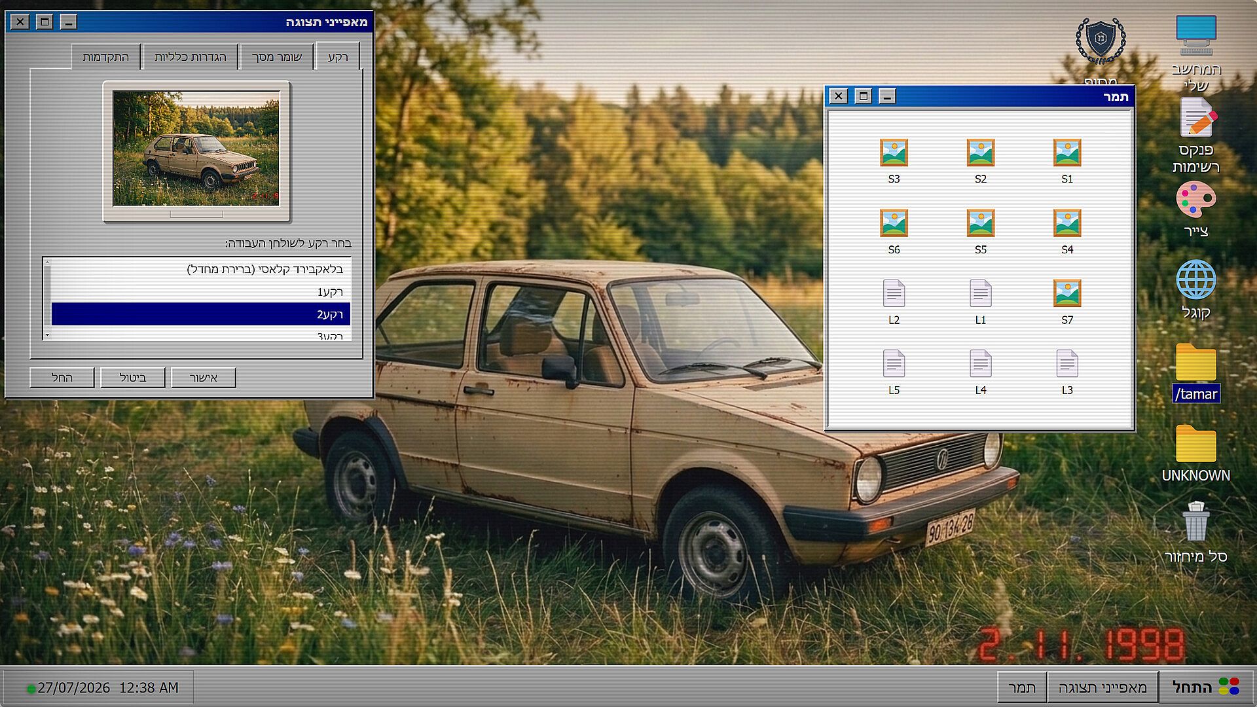Choose רקע1 in the background list
This screenshot has height=707, width=1257.
(201, 292)
